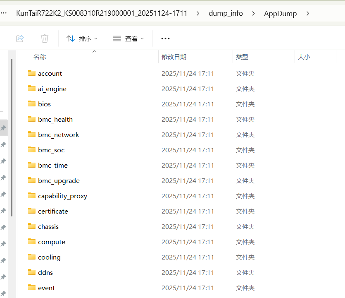Click the Share icon in the toolbar
Image resolution: width=345 pixels, height=298 pixels.
pos(20,38)
